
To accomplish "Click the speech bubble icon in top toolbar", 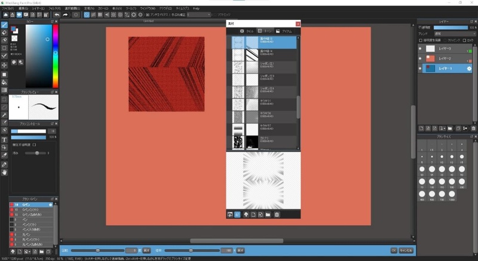I will pyautogui.click(x=19, y=14).
